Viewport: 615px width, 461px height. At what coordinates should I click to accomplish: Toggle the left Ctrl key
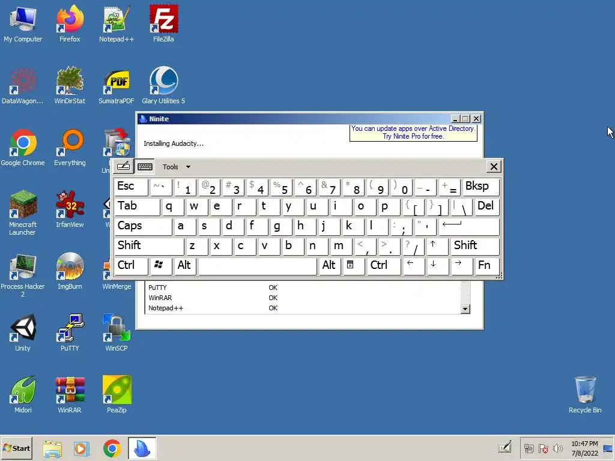131,265
